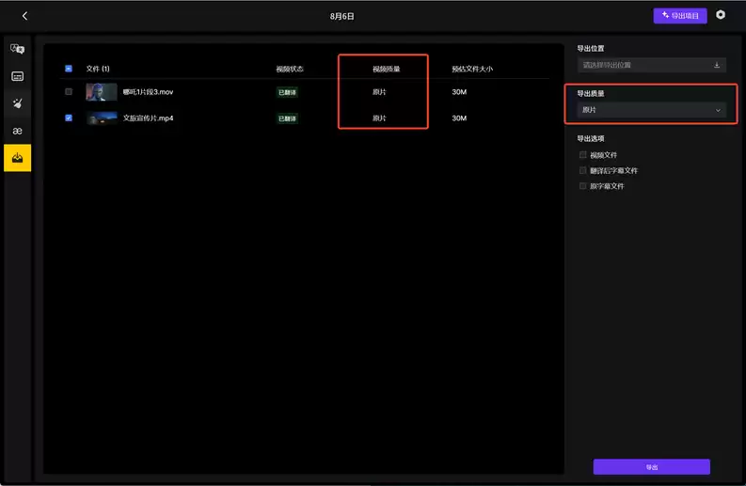Image resolution: width=746 pixels, height=486 pixels.
Task: Enable the 视频文件 export option
Action: (582, 154)
